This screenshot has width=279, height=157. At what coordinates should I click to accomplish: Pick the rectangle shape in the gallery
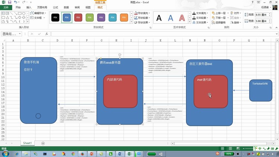(x=20, y=13)
